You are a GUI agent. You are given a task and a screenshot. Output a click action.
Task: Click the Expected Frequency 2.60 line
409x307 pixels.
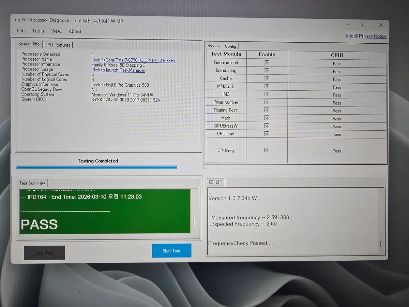pos(243,224)
